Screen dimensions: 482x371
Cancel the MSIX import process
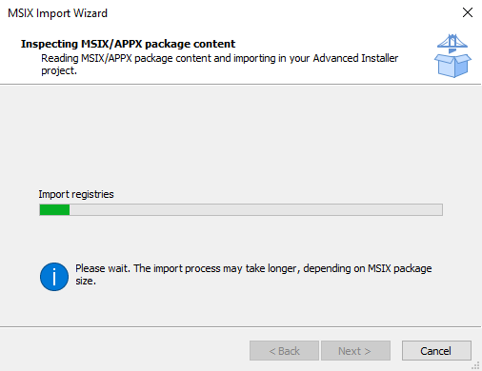click(436, 351)
